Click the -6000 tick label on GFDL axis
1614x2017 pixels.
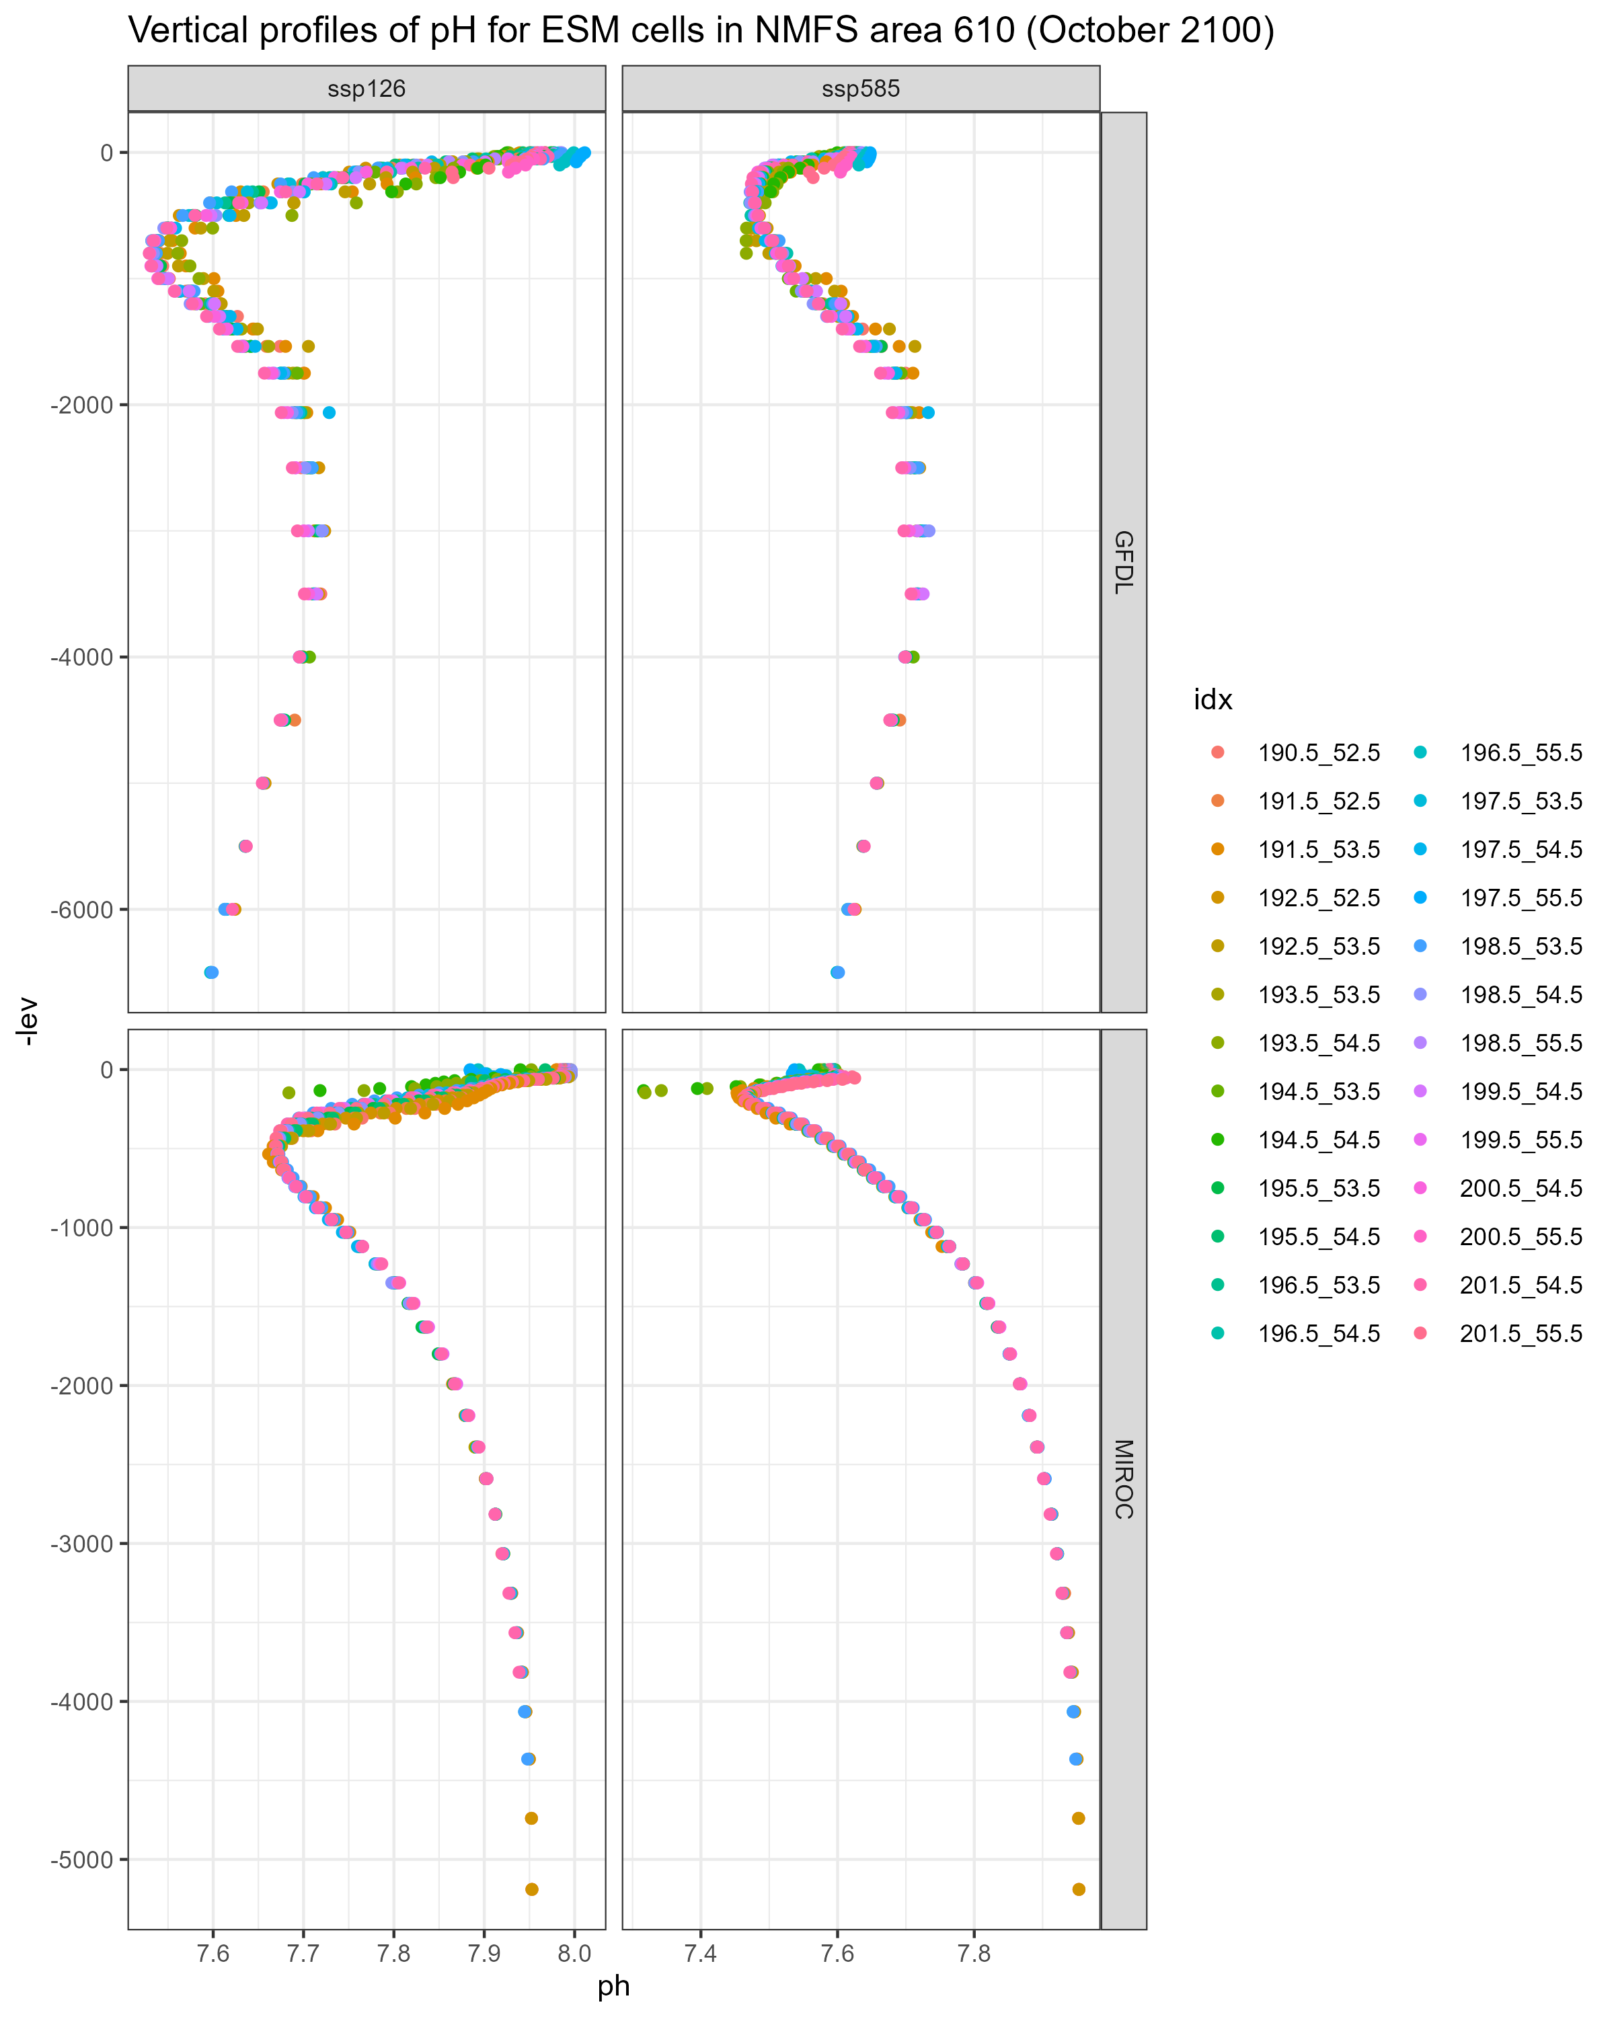pyautogui.click(x=81, y=910)
